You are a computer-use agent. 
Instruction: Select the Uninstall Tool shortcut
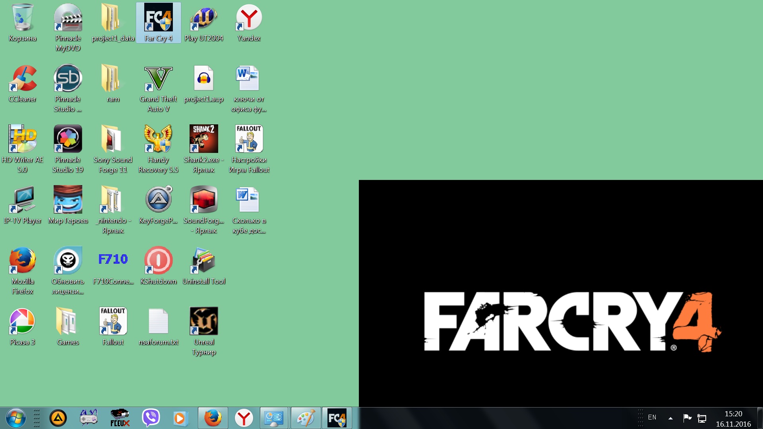203,261
